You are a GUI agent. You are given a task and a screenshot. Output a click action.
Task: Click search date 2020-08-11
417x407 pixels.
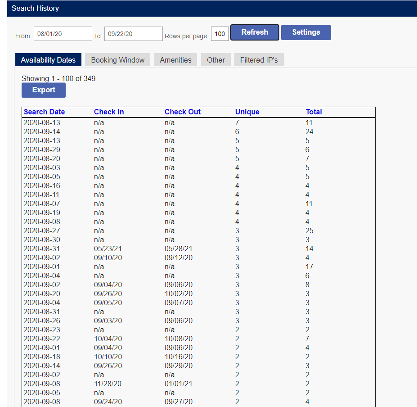pos(41,194)
